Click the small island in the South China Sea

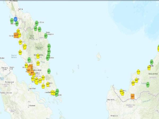[x=99, y=56]
